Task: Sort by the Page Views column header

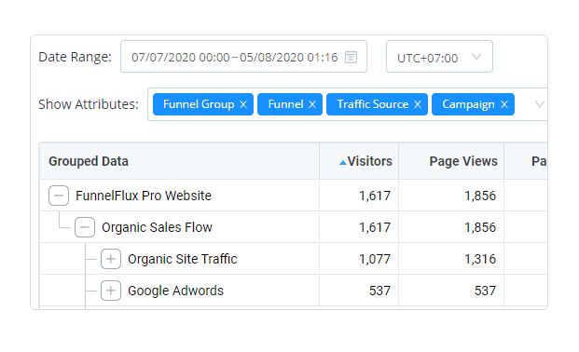Action: 451,161
